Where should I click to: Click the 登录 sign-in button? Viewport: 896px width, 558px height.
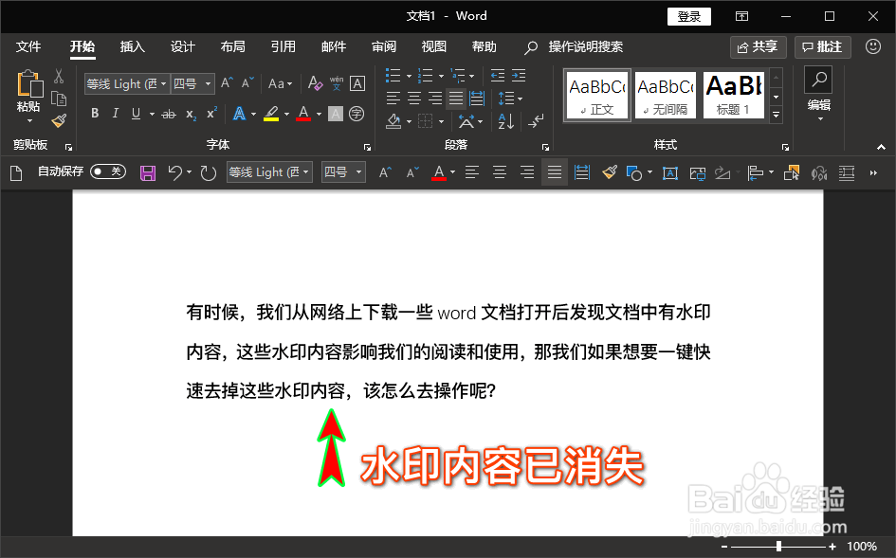pos(688,16)
